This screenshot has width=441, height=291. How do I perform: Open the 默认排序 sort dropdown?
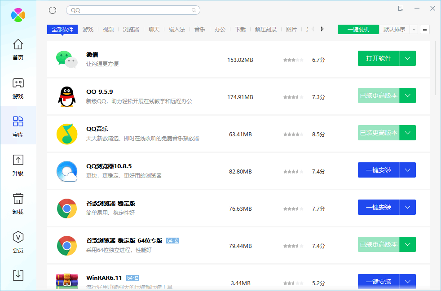398,29
